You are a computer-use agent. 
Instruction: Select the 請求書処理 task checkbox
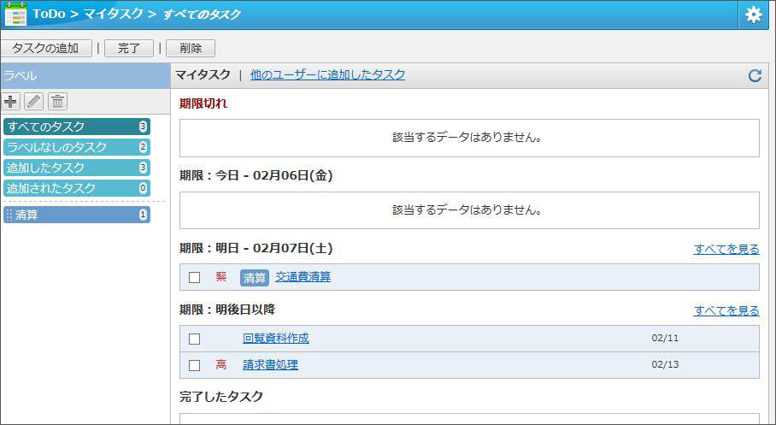coord(194,365)
